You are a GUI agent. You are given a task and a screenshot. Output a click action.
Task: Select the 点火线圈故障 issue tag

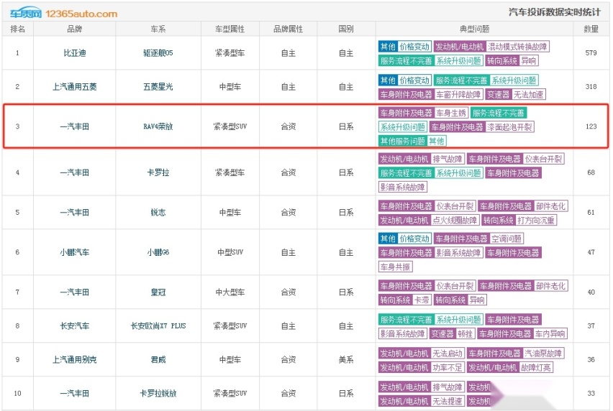click(455, 220)
